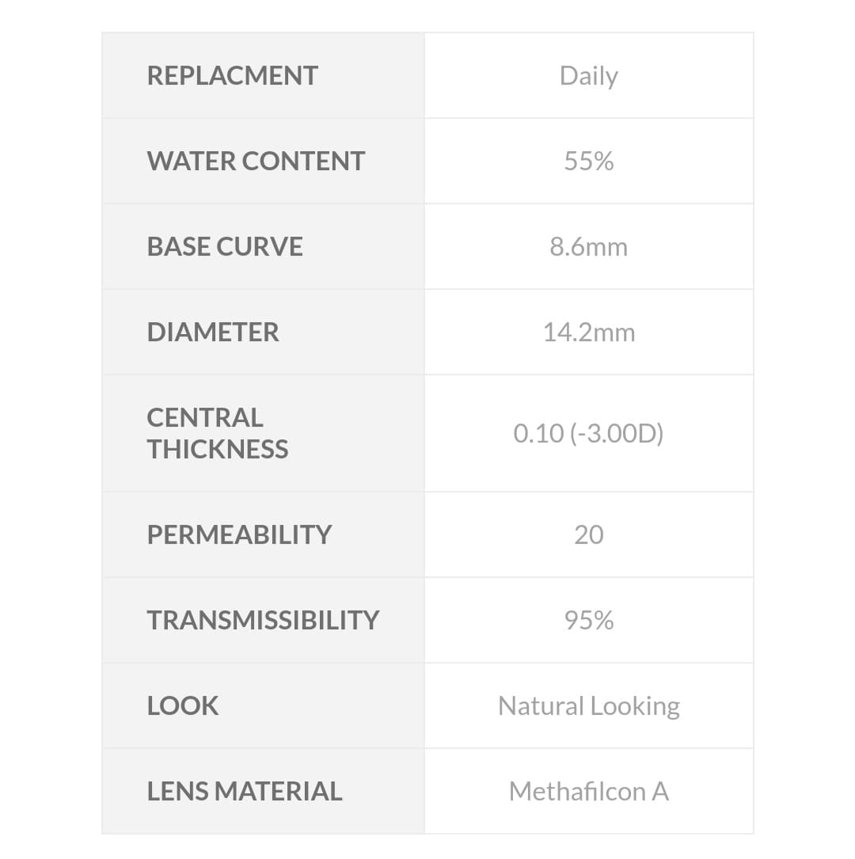Click the word THICKNESS in the table
The image size is (855, 859).
point(218,450)
